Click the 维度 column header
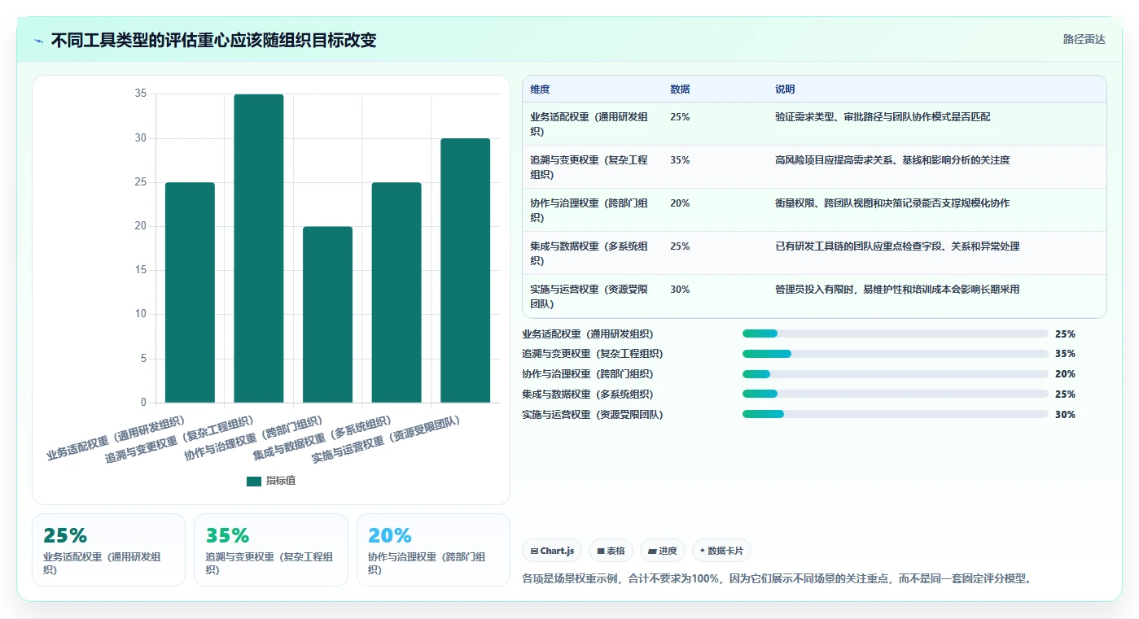 click(540, 89)
